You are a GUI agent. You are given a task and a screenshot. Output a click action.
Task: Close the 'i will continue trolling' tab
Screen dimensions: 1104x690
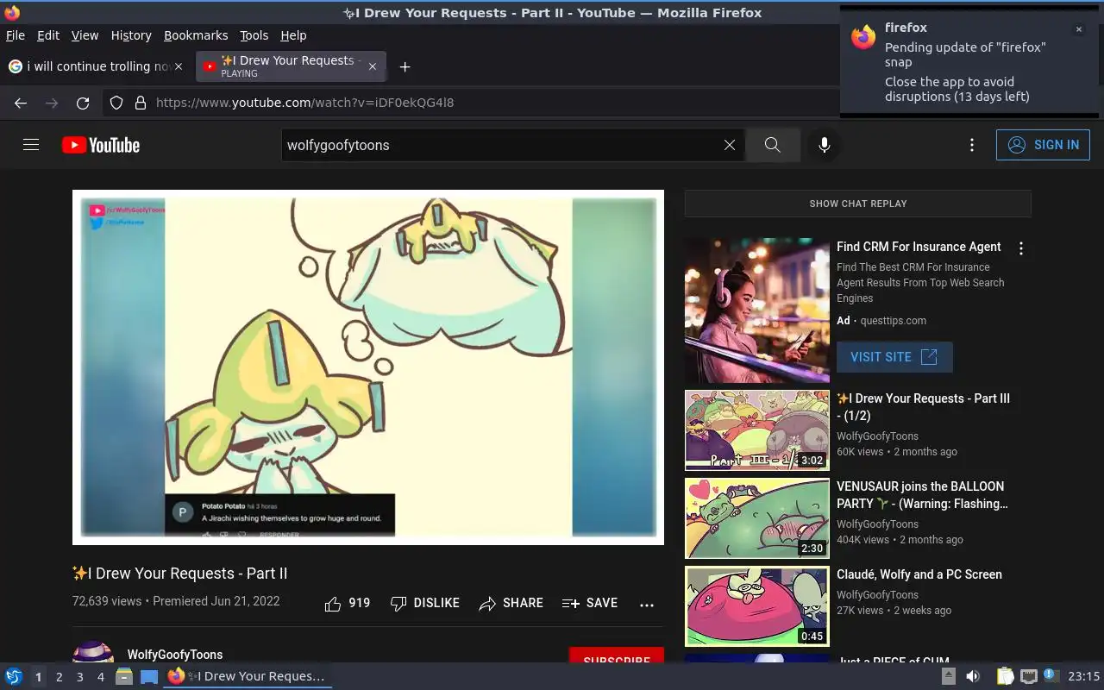click(179, 66)
